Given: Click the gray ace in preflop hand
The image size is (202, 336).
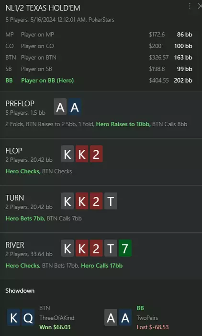Looking at the screenshot, I should pos(60,107).
